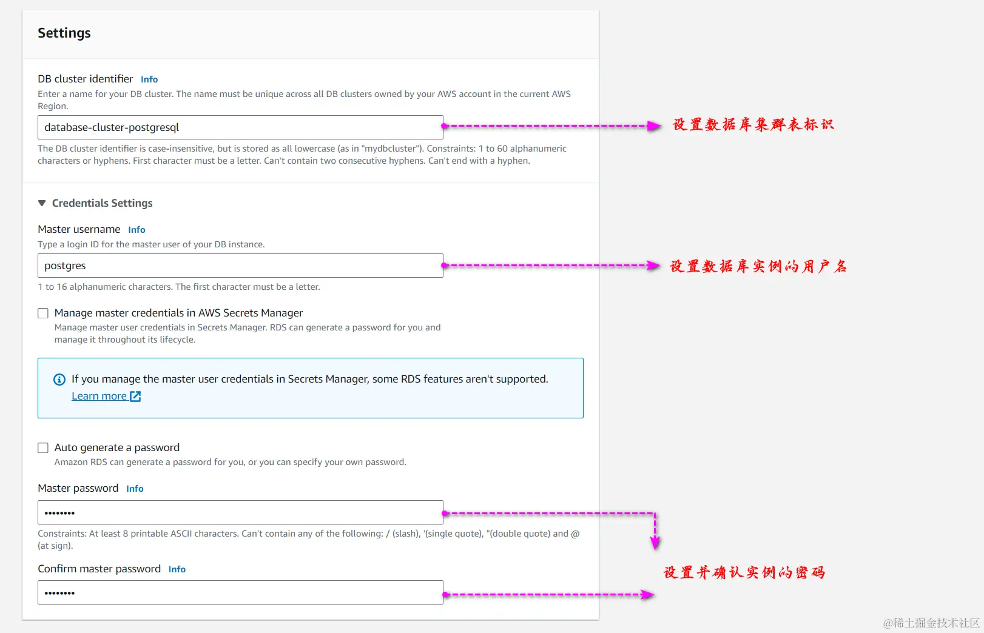Screen dimensions: 984x633
Task: Enable Manage master credentials in AWS Secrets Manager
Action: [x=43, y=313]
